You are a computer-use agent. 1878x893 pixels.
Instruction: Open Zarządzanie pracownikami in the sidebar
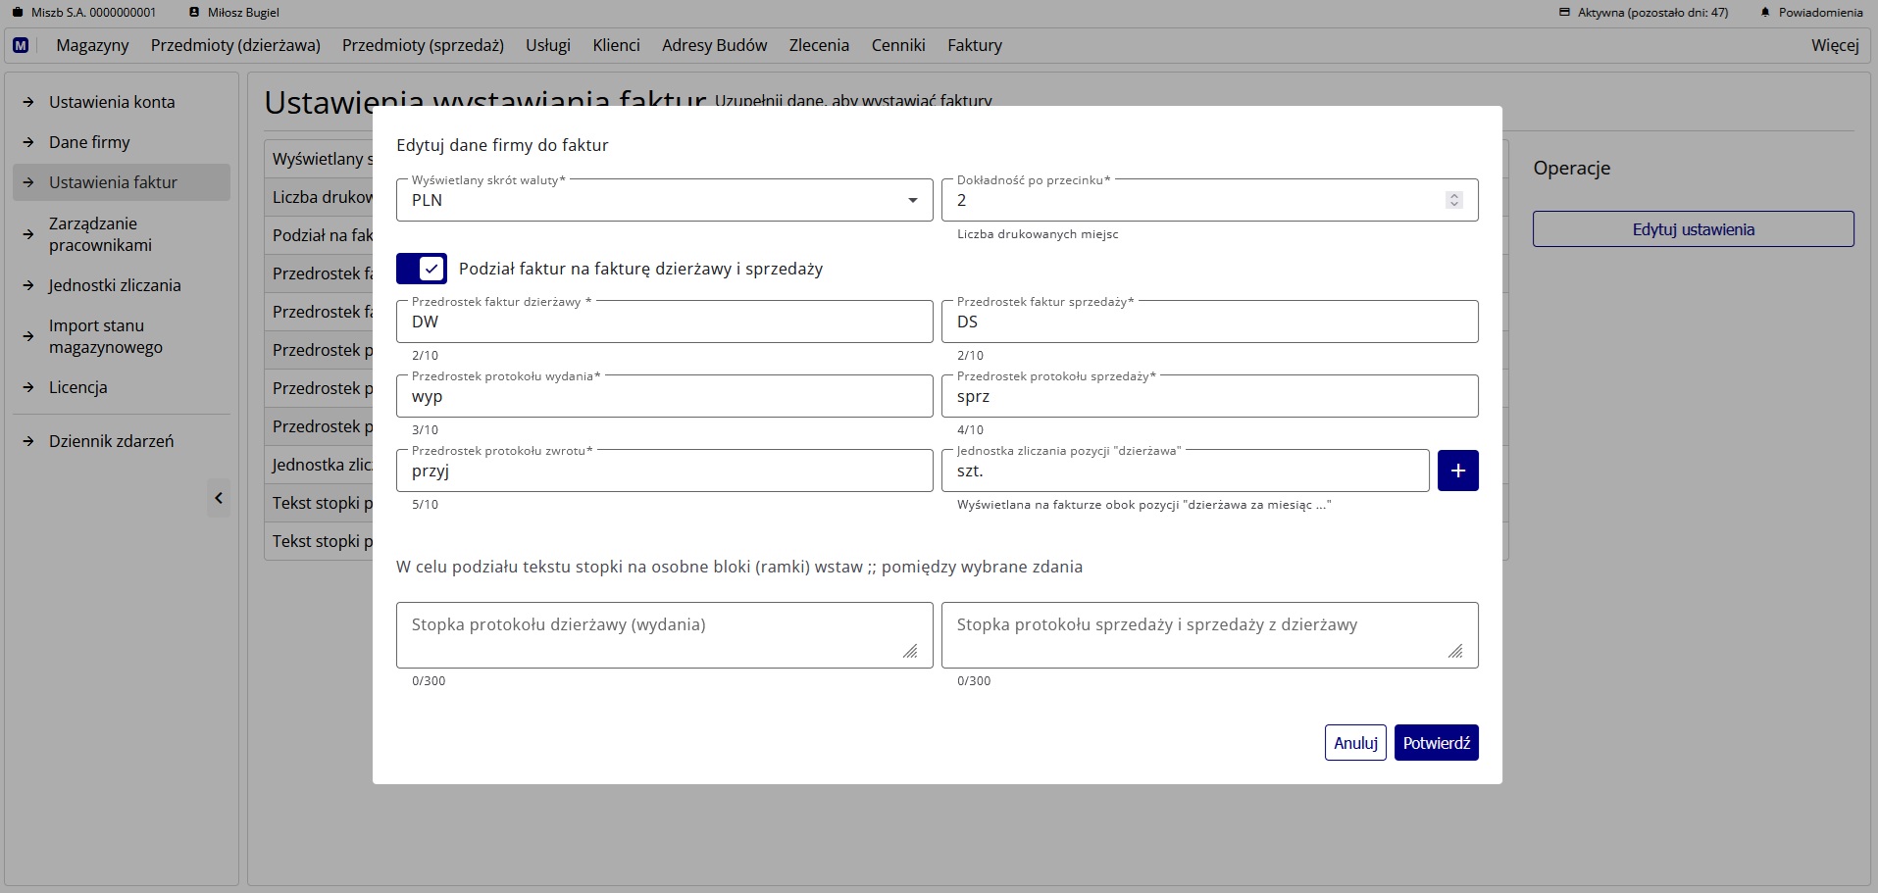coord(100,234)
